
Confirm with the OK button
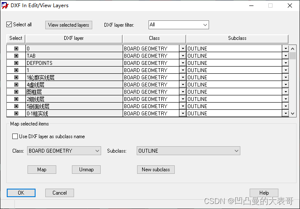click(21, 193)
